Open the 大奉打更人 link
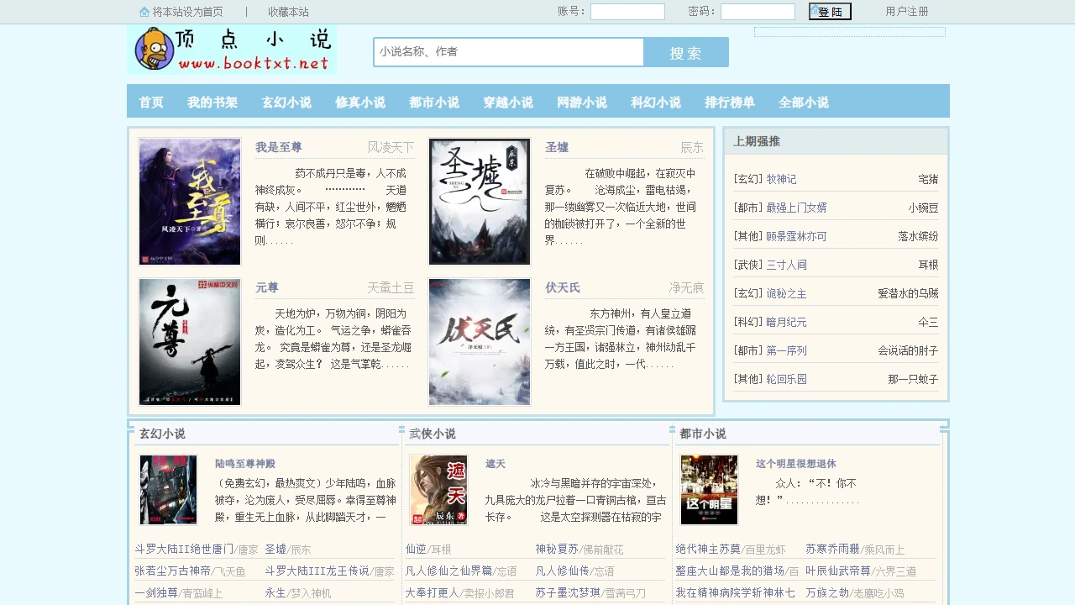The width and height of the screenshot is (1075, 605). [432, 593]
